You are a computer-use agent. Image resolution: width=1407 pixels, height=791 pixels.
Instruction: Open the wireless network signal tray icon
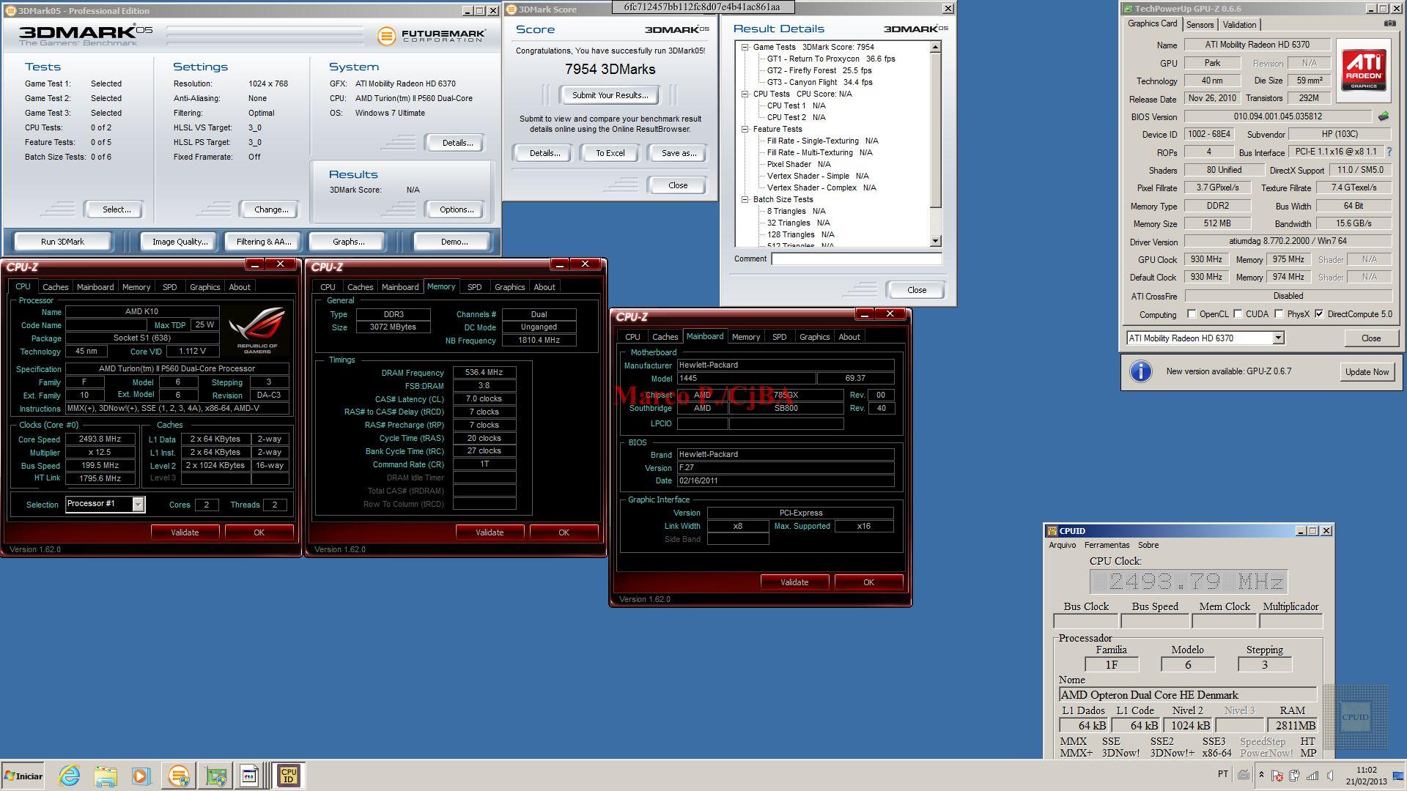1312,776
